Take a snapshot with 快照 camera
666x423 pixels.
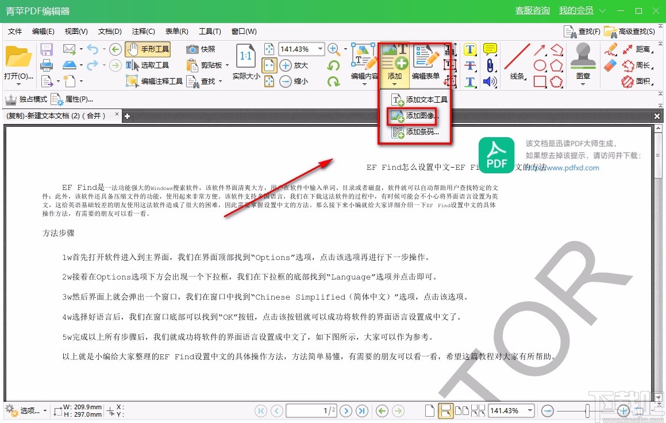pos(201,49)
